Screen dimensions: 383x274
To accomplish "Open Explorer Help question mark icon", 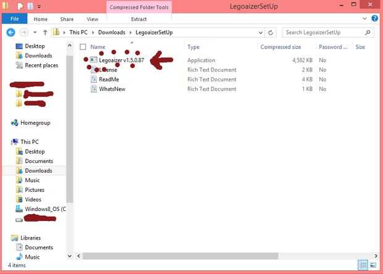I will [x=374, y=19].
